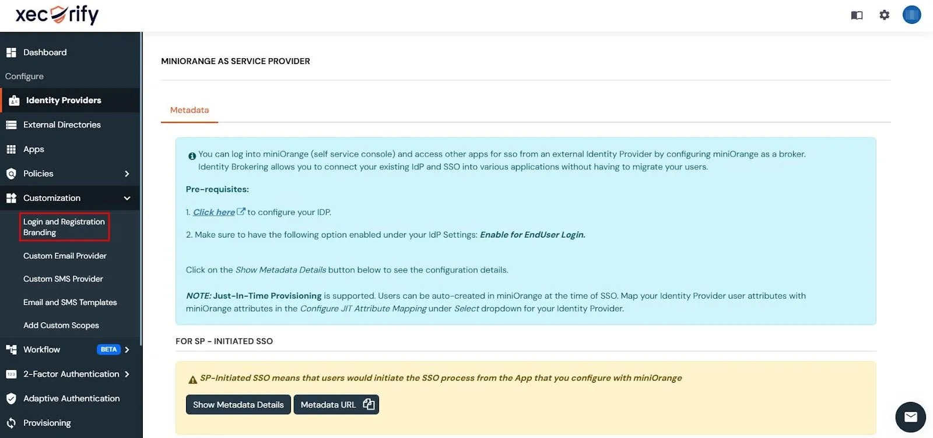Image resolution: width=933 pixels, height=438 pixels.
Task: Click the Adaptive Authentication shield icon
Action: (x=11, y=398)
